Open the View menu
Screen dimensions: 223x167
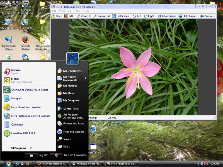pos(62,11)
